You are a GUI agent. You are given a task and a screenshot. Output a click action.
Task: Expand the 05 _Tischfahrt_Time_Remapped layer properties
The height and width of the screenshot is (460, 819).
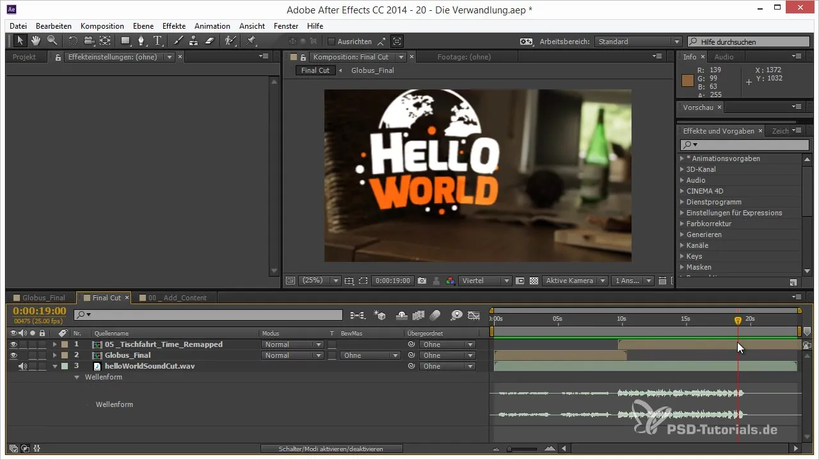pos(54,344)
